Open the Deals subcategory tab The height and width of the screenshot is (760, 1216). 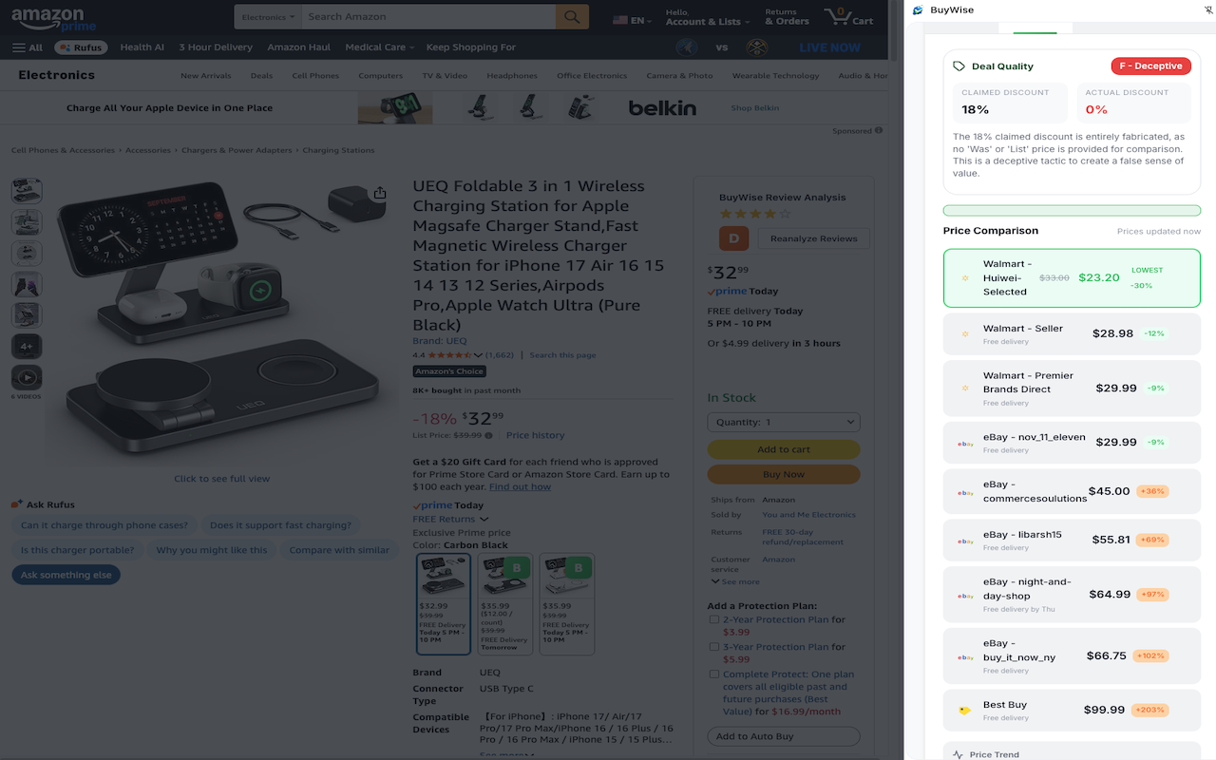(261, 76)
